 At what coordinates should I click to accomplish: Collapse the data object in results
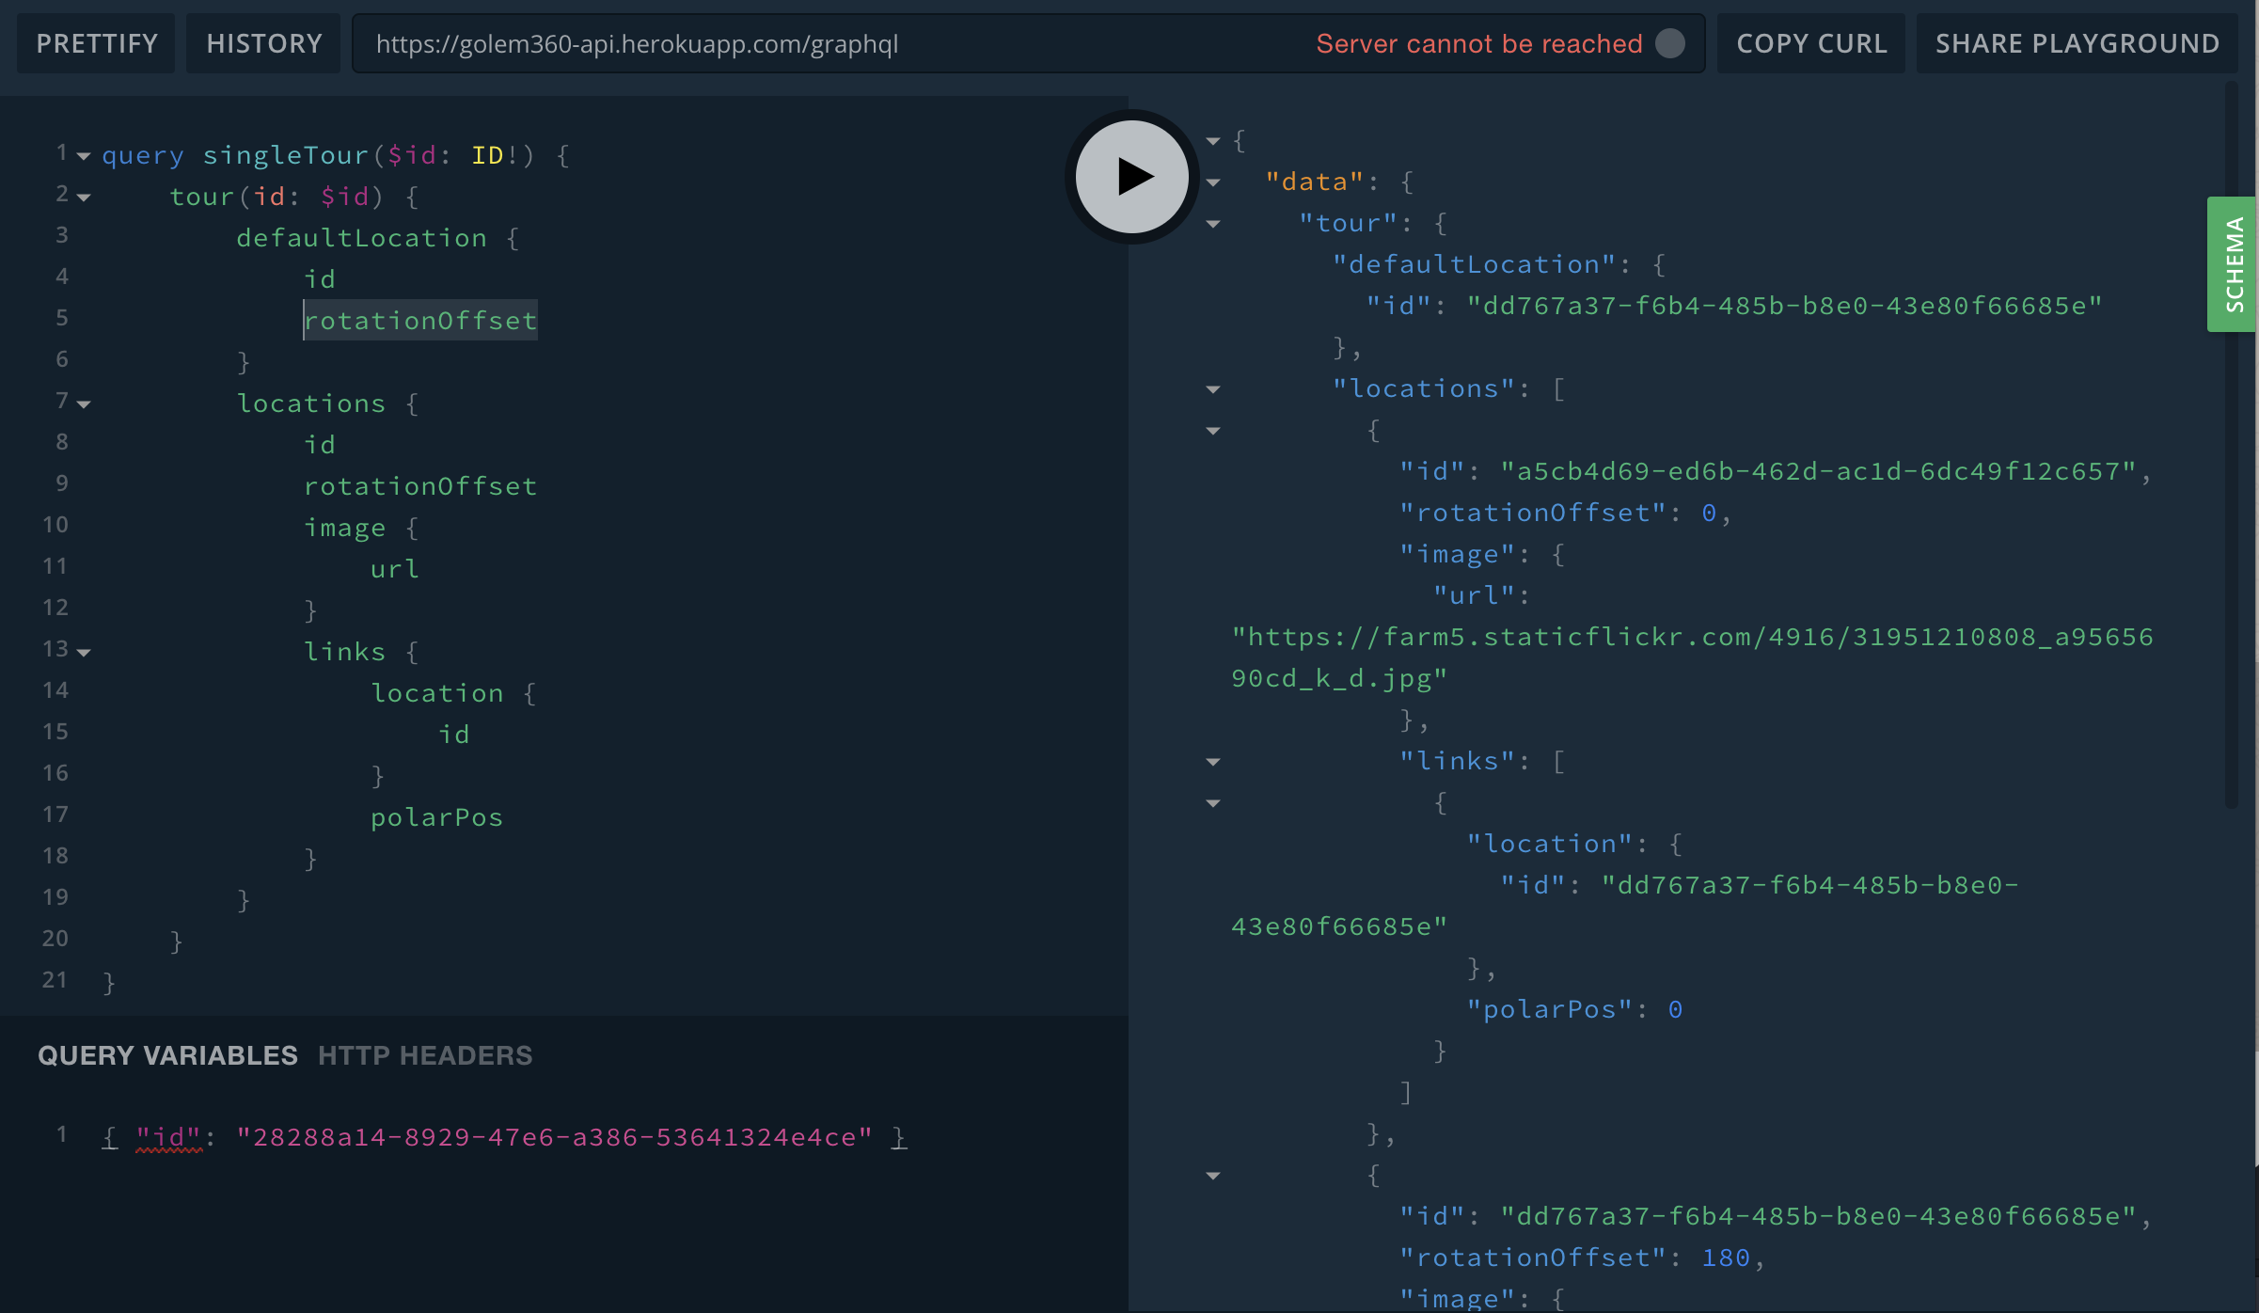point(1213,182)
